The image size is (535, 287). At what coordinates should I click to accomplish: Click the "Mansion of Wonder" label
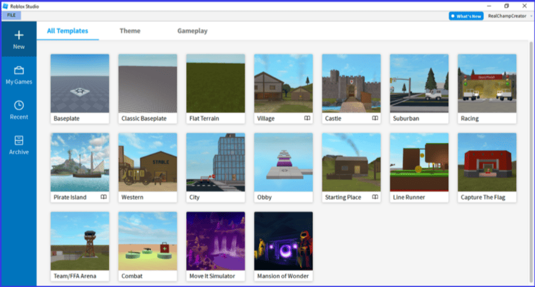(x=283, y=276)
